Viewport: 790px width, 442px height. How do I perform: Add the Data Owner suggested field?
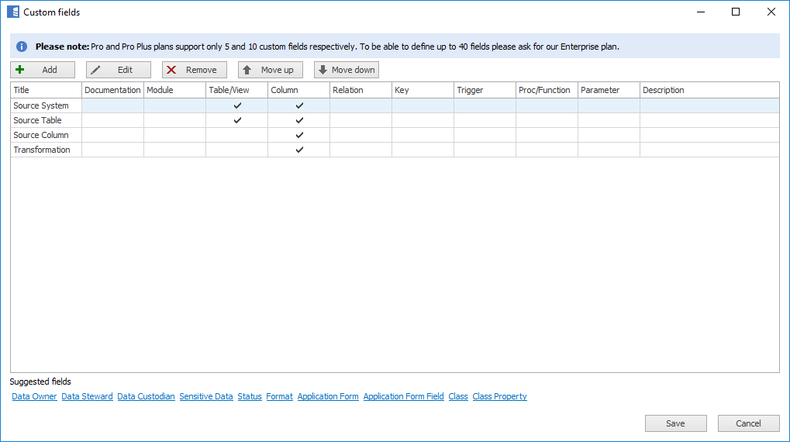point(34,396)
